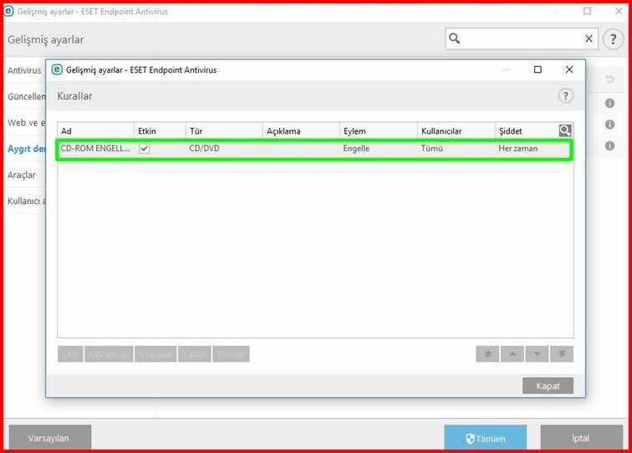Maximize the main Gelişmiş ayarlar window

(587, 11)
